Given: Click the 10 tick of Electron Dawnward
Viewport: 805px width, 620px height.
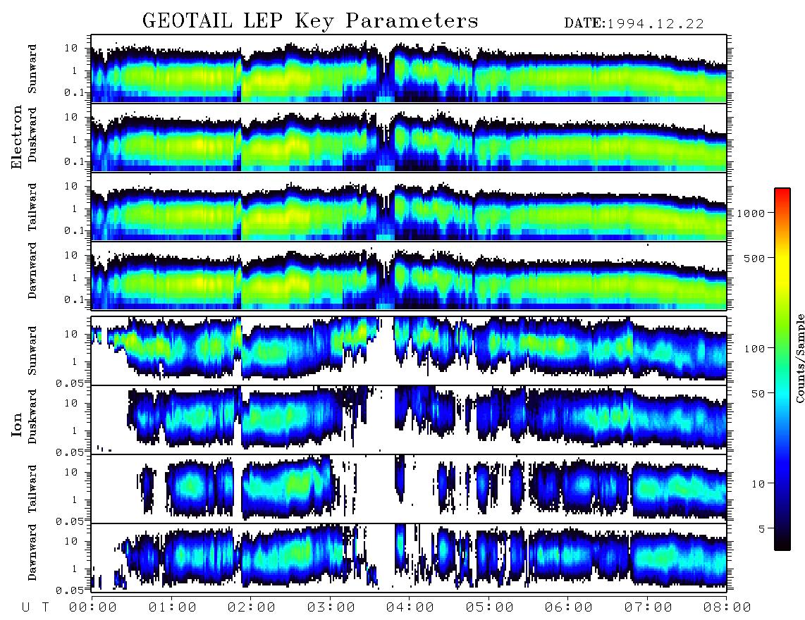Looking at the screenshot, I should (x=71, y=255).
